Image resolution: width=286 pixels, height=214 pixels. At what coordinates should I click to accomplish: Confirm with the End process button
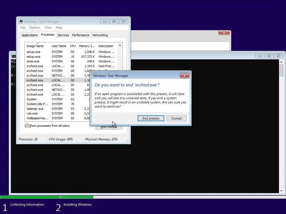151,118
